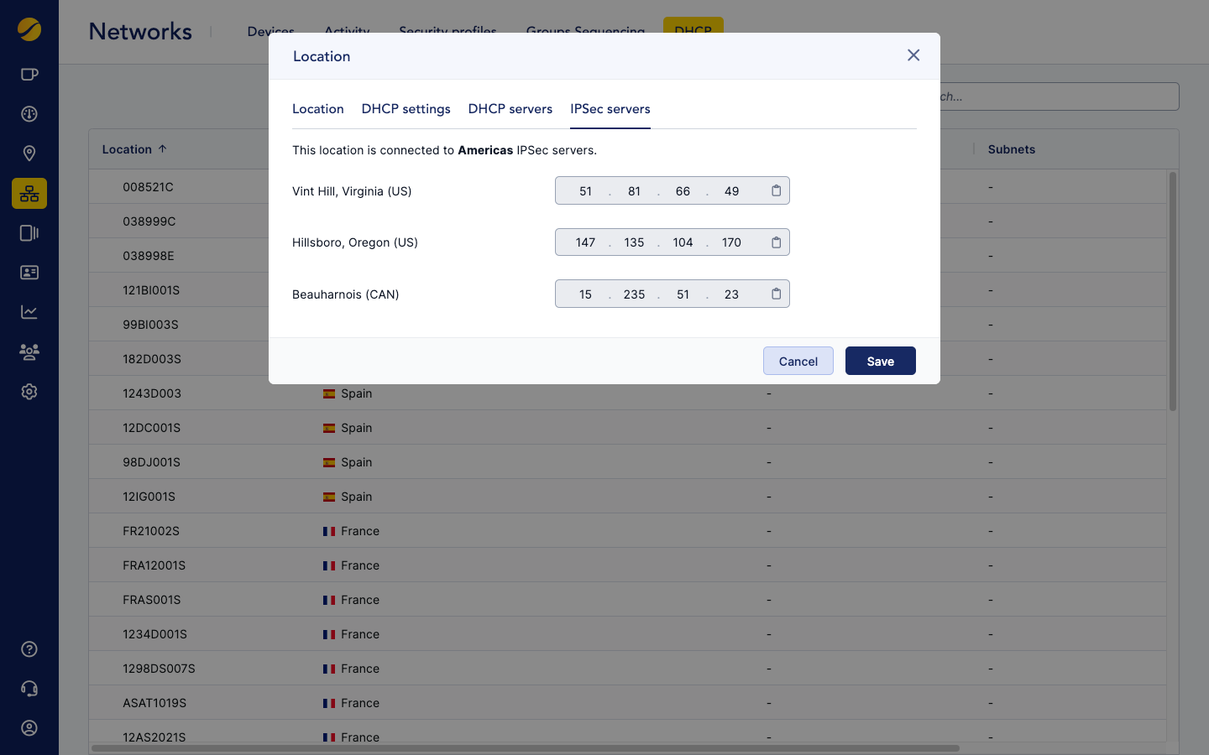Open the user account profile icon

point(29,728)
